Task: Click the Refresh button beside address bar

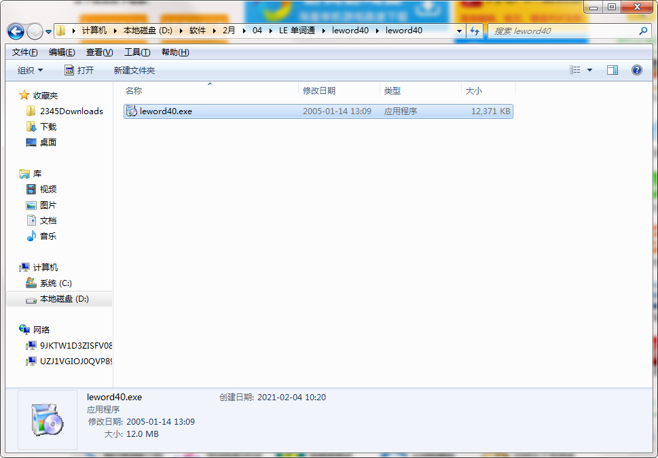Action: tap(475, 31)
